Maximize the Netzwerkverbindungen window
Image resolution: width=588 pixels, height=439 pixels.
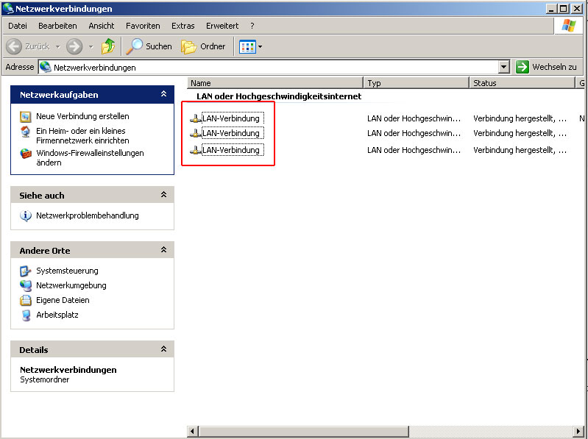(x=564, y=8)
